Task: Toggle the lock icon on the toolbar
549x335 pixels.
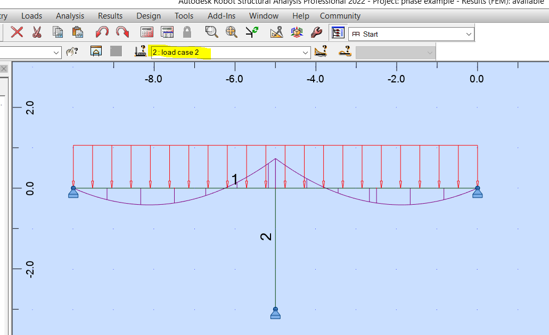Action: (187, 32)
